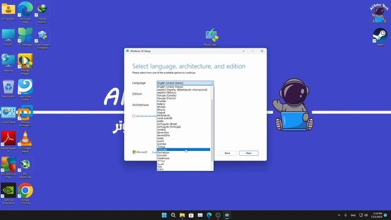Choose español (España) international sort option
391x220 pixels.
(x=184, y=90)
